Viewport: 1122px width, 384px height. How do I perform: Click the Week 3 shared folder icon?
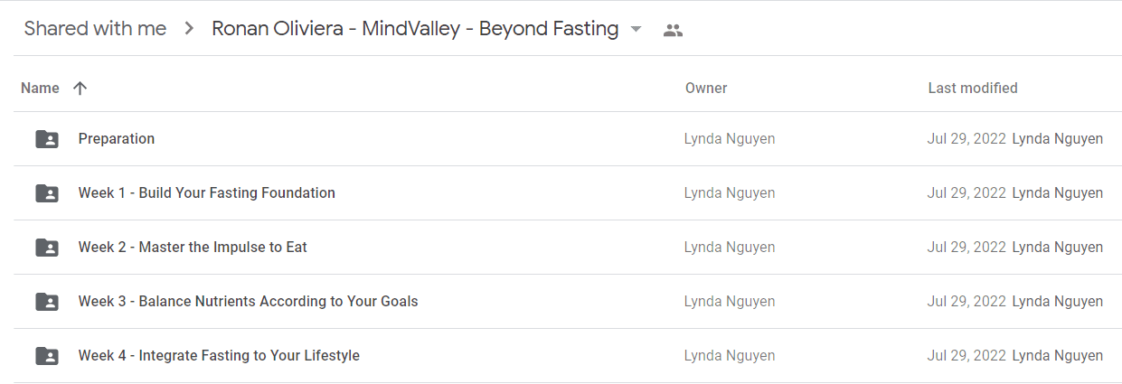point(47,302)
